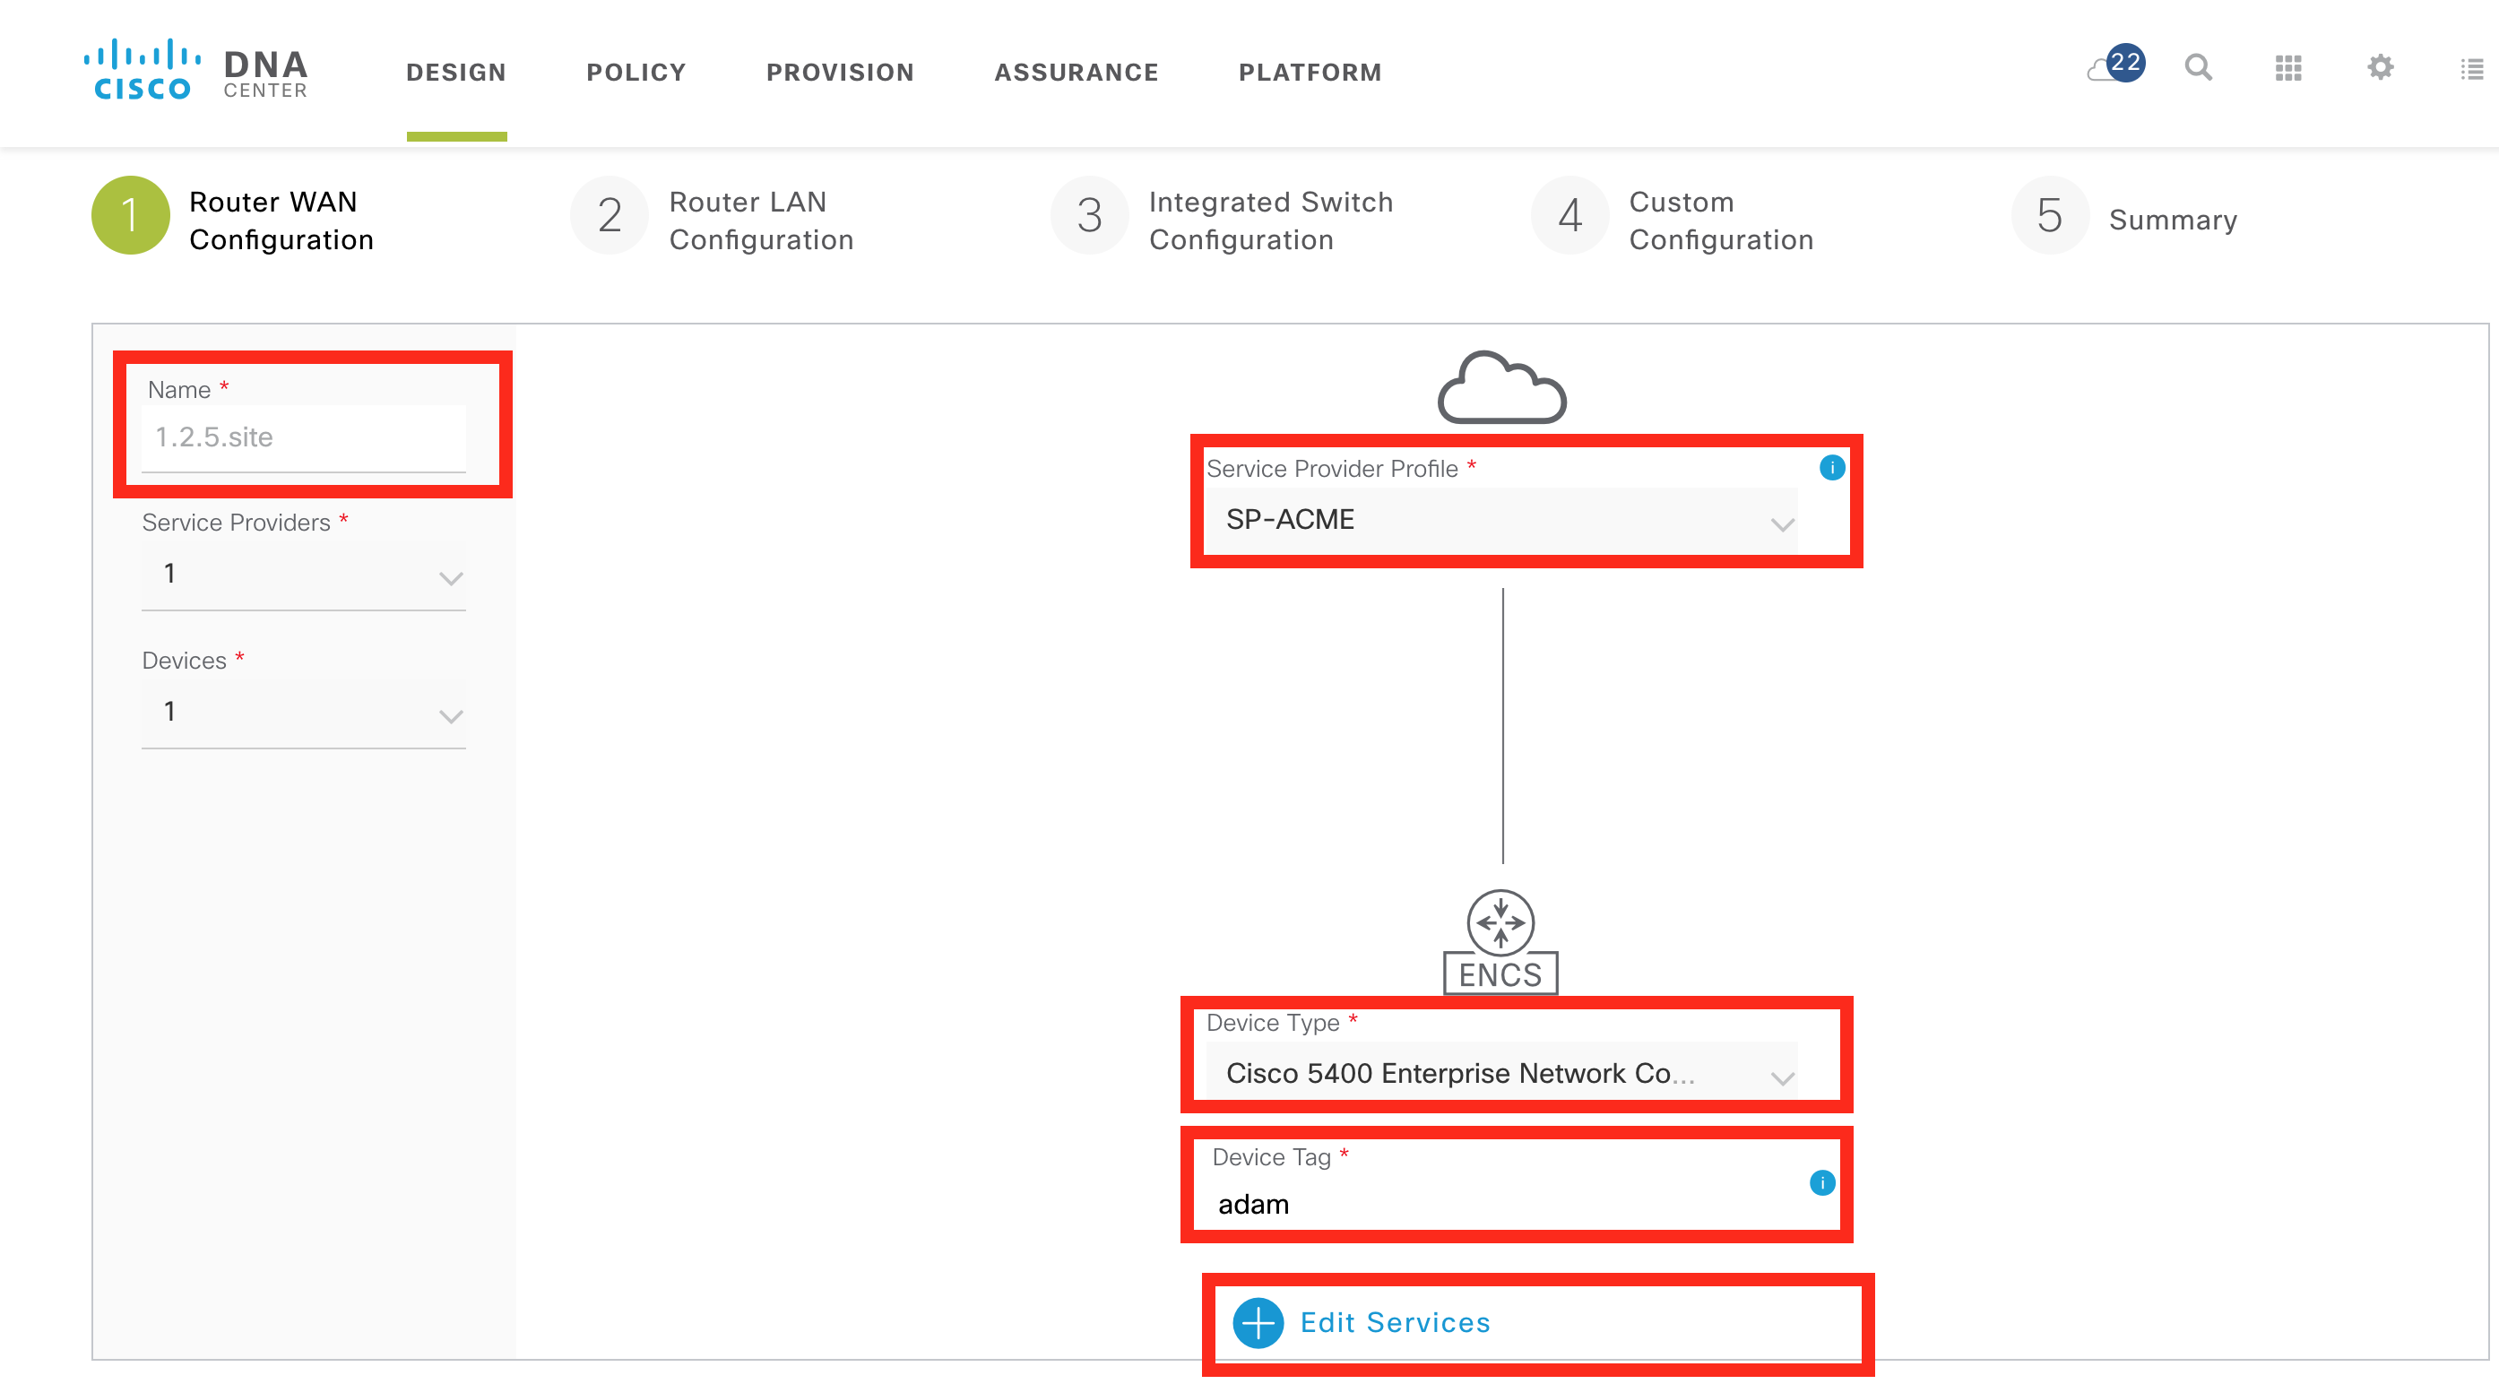
Task: Switch to the POLICY tab
Action: click(636, 73)
